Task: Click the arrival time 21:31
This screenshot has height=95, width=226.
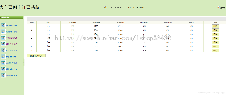Action: point(144,42)
